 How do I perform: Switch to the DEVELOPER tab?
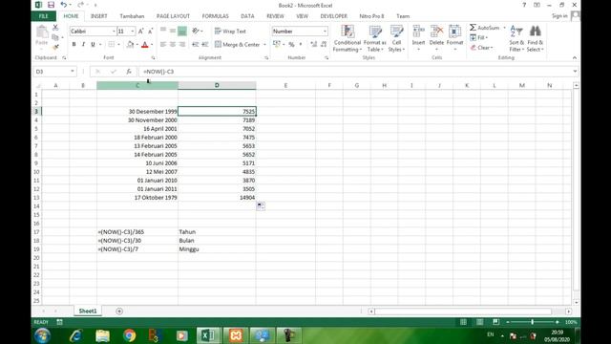pos(333,16)
